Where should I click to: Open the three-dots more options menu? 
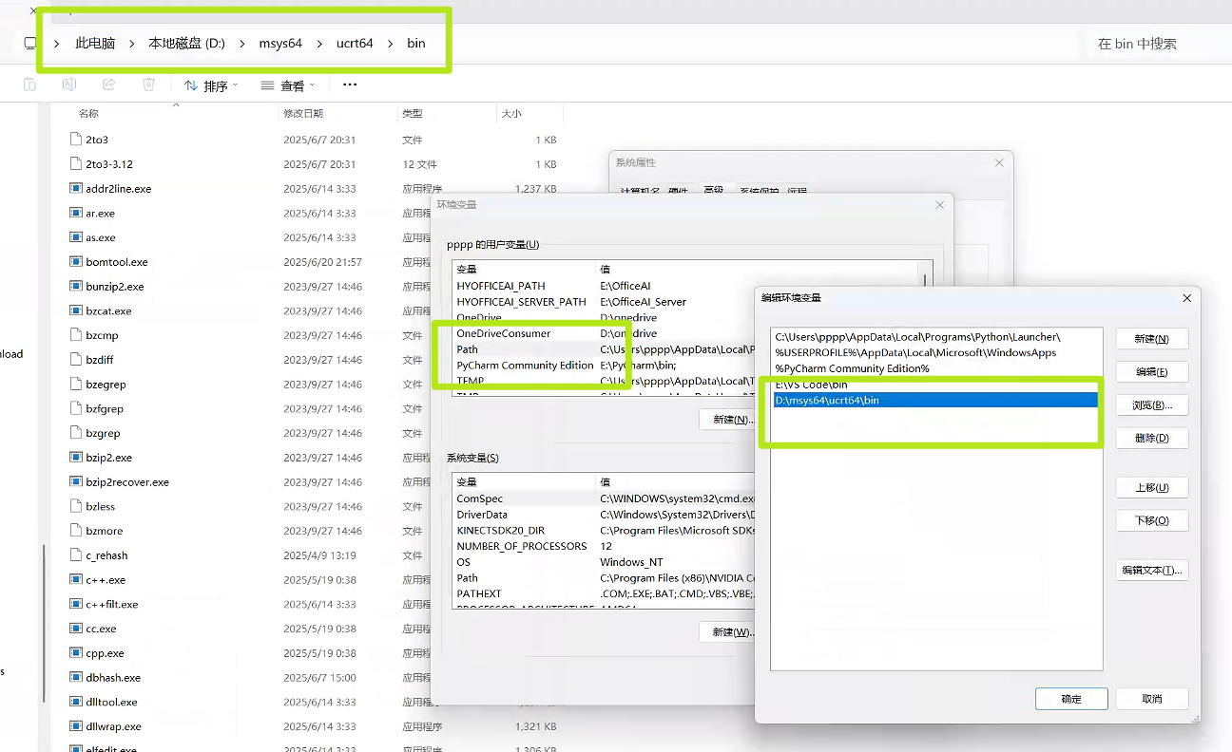tap(350, 85)
